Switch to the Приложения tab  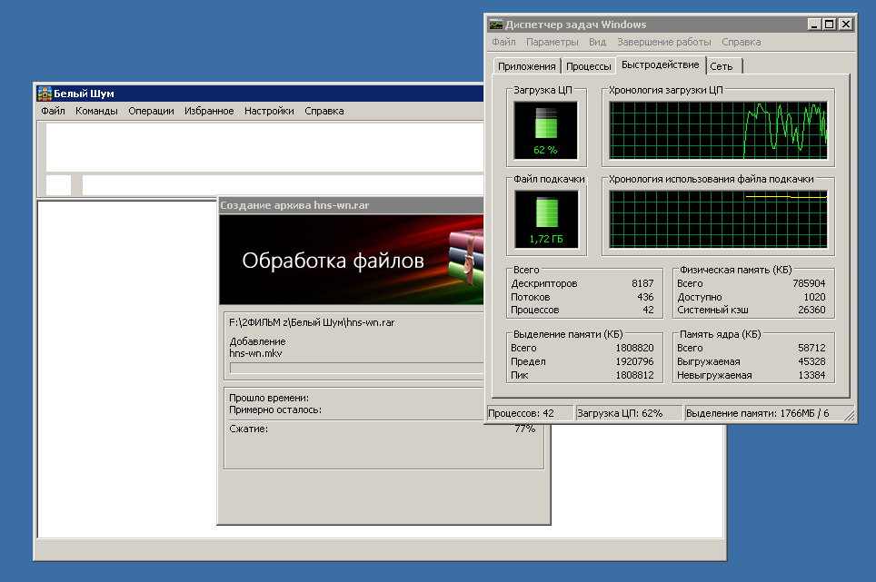point(526,66)
